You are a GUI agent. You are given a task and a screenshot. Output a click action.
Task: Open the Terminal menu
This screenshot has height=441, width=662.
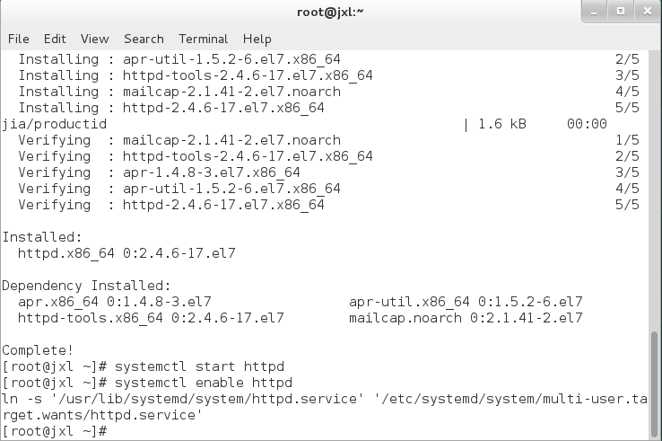tap(203, 39)
